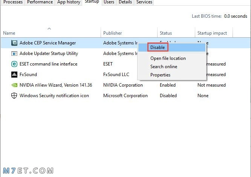
Task: Click the Adobe Updater Startup Utility icon
Action: pos(14,53)
